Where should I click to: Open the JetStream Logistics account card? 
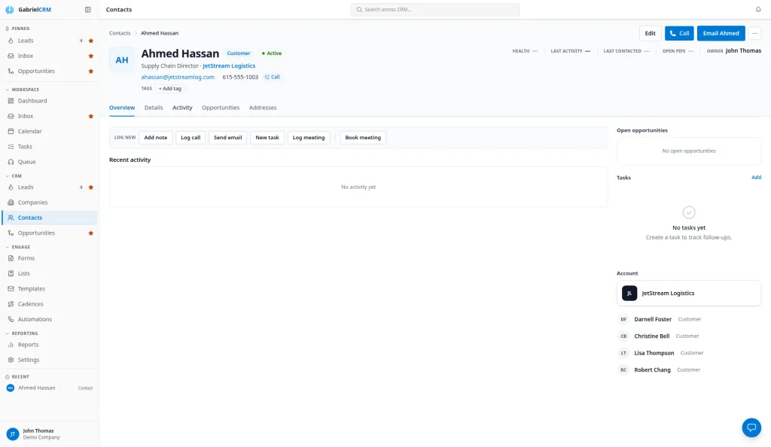coord(689,293)
